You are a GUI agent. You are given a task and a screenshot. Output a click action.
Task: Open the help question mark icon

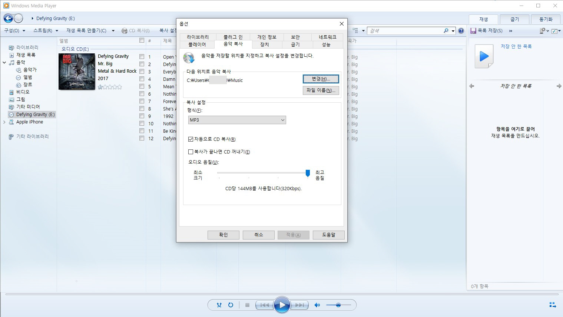point(461,31)
